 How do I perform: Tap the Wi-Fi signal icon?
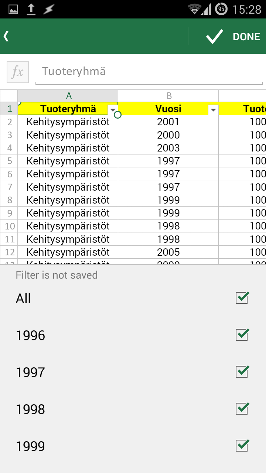point(194,9)
